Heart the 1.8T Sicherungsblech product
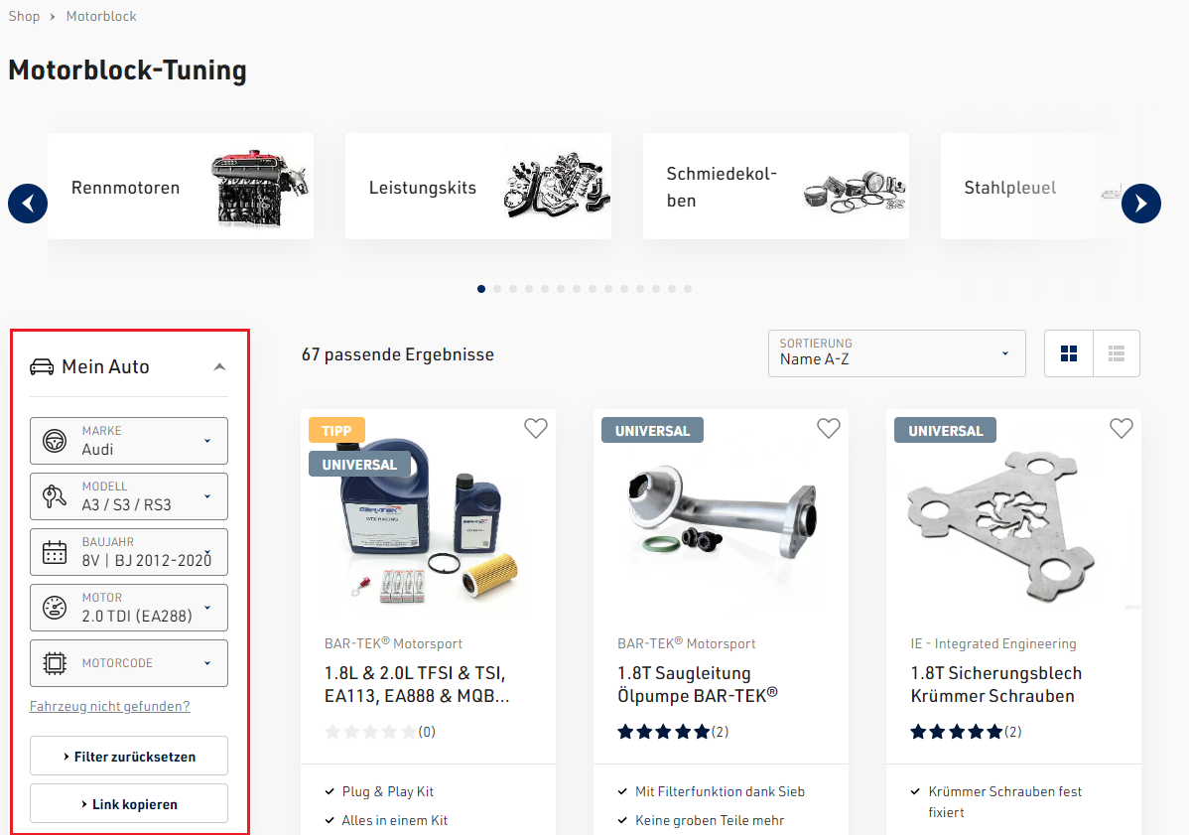1189x835 pixels. 1122,429
